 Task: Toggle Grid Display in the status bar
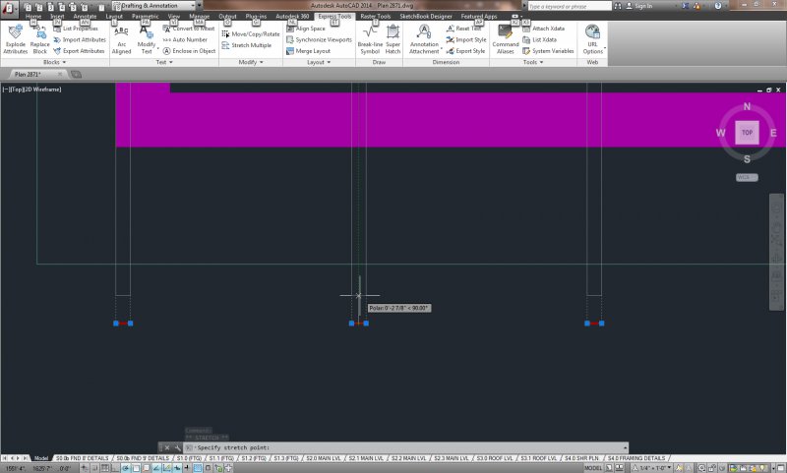pyautogui.click(x=105, y=468)
